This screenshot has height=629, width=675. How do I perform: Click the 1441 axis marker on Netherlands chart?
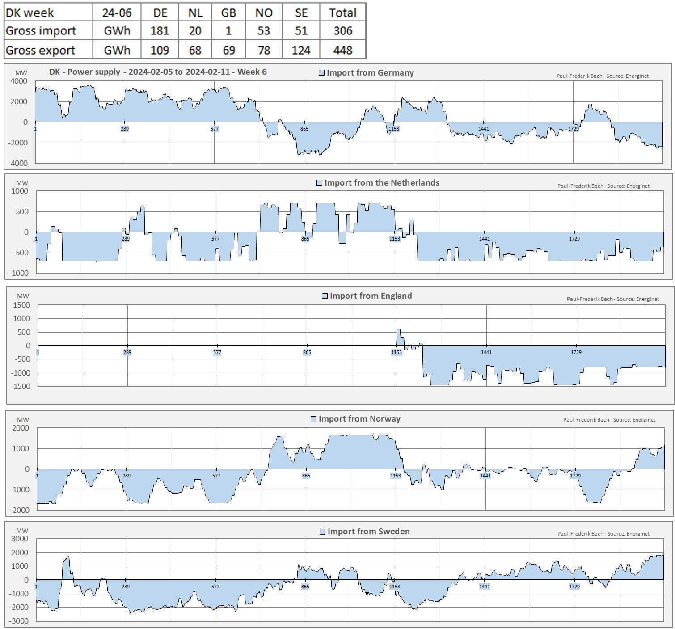pyautogui.click(x=485, y=239)
